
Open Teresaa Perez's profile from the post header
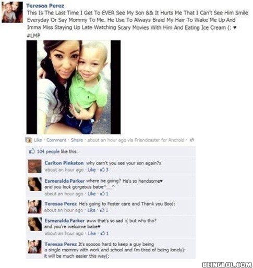pyautogui.click(x=45, y=6)
